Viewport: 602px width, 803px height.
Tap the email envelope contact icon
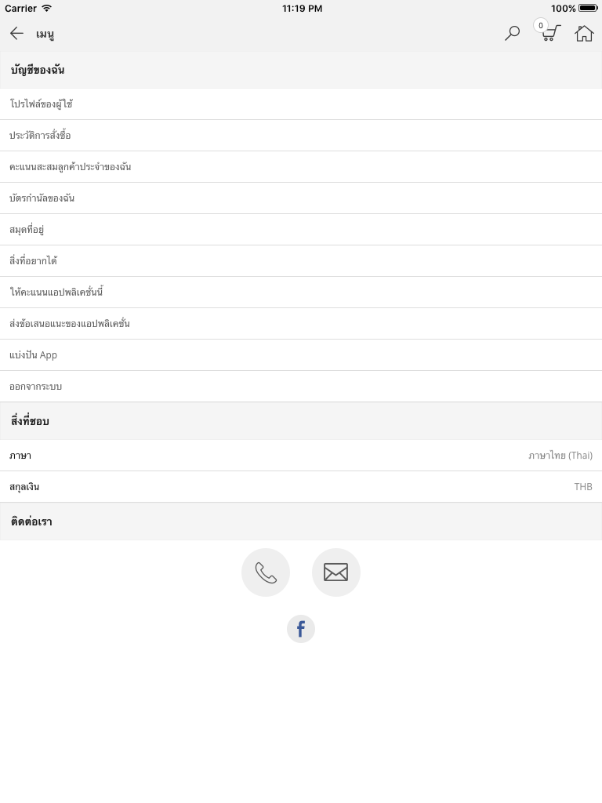pos(335,572)
